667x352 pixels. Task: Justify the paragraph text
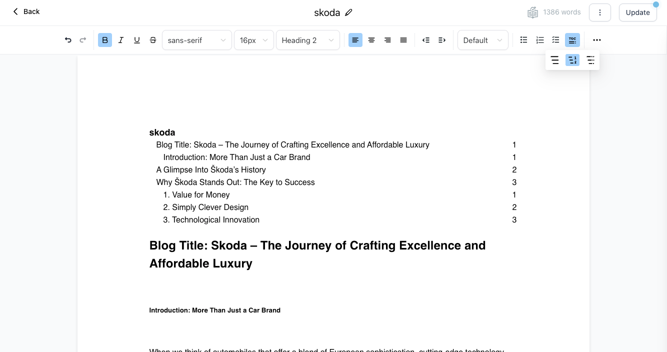point(403,40)
